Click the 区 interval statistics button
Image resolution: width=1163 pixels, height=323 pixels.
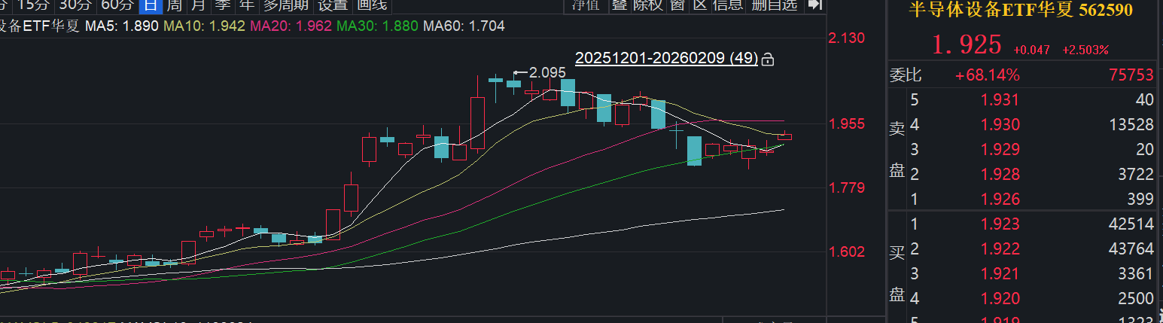700,5
